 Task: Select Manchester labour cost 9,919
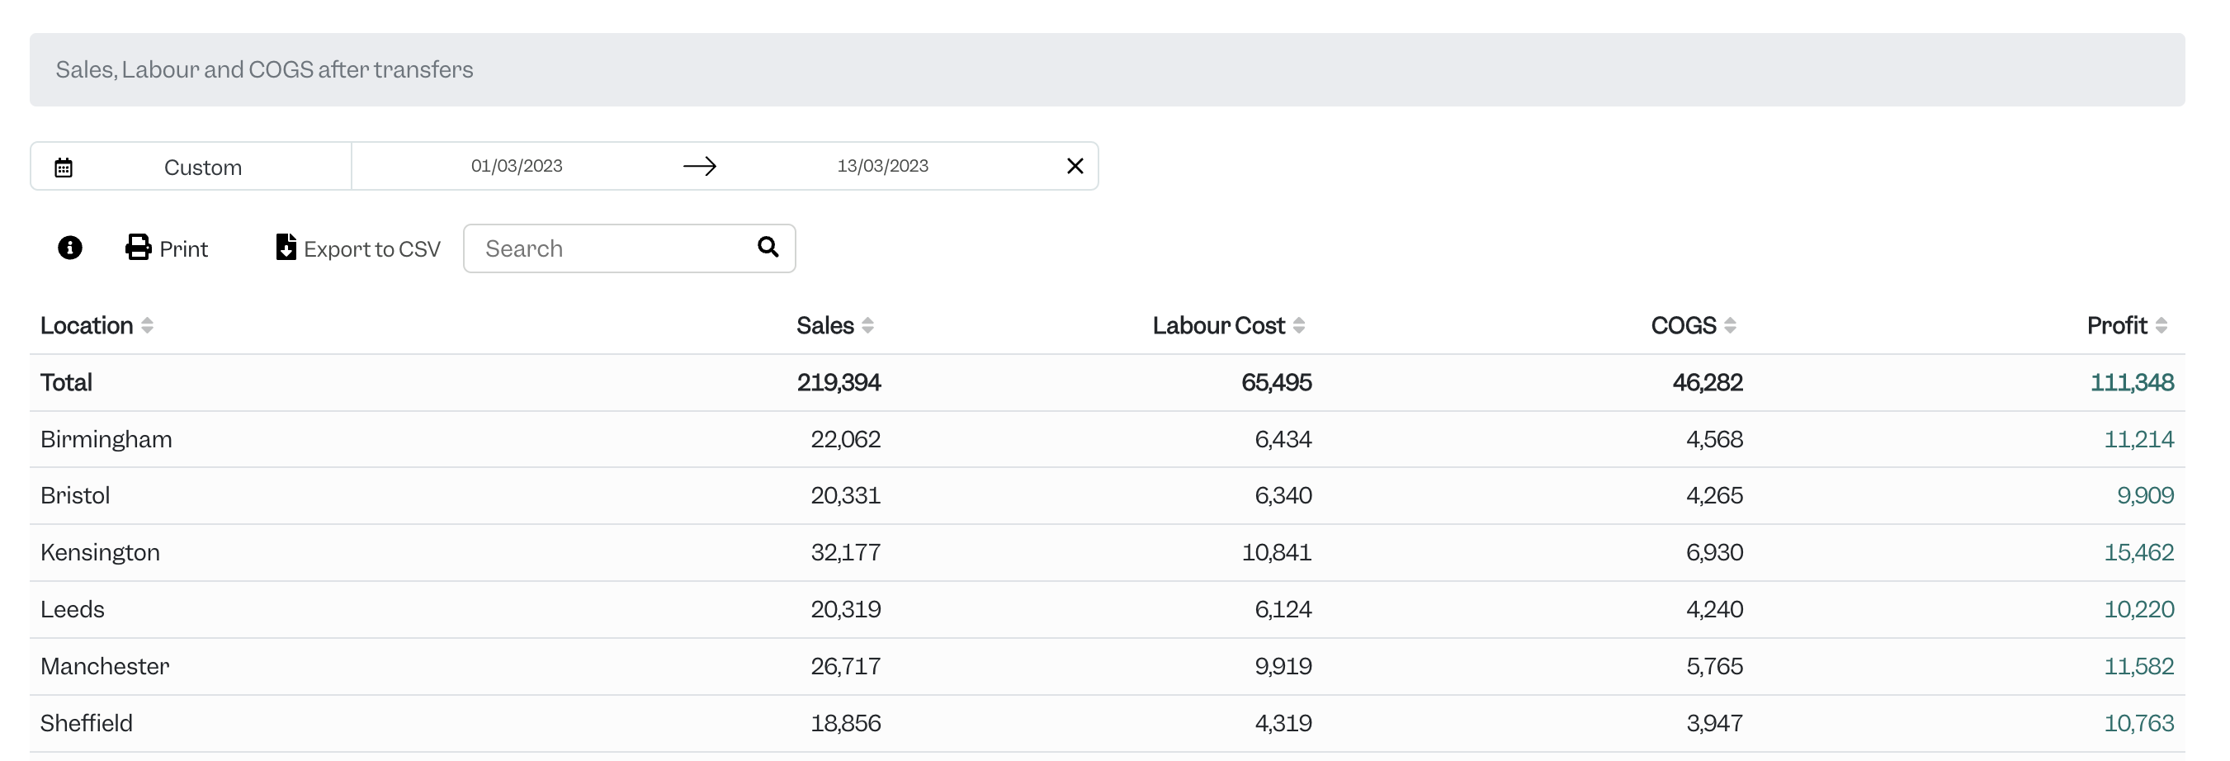point(1283,667)
